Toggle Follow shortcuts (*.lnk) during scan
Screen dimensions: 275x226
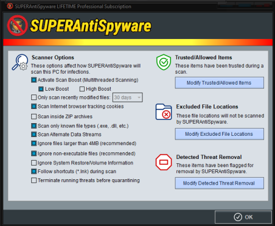point(34,172)
